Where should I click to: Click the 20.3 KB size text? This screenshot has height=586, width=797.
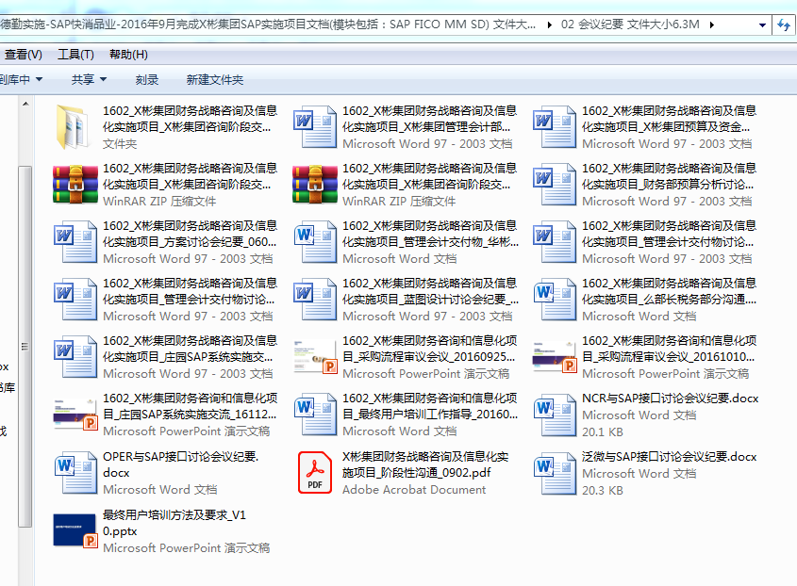(603, 491)
